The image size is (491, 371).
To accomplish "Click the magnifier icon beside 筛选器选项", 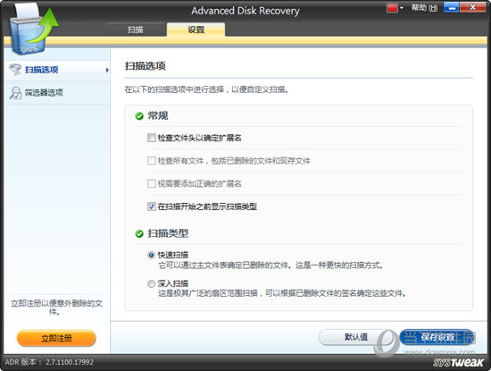I will click(x=15, y=93).
